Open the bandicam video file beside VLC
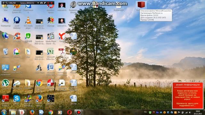This screenshot has height=115, width=205. [x=39, y=21]
